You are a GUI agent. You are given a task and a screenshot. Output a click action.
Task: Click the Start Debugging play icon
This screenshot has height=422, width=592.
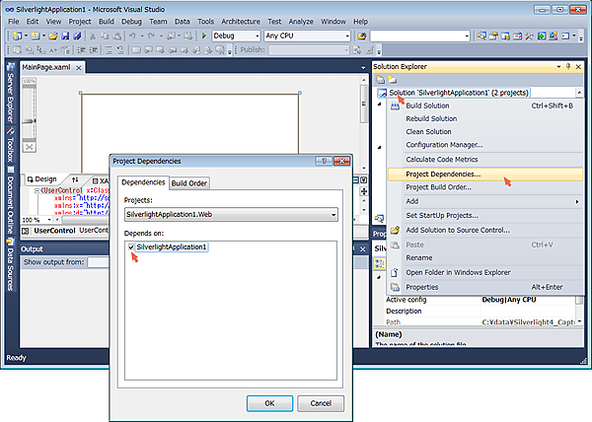(x=204, y=35)
